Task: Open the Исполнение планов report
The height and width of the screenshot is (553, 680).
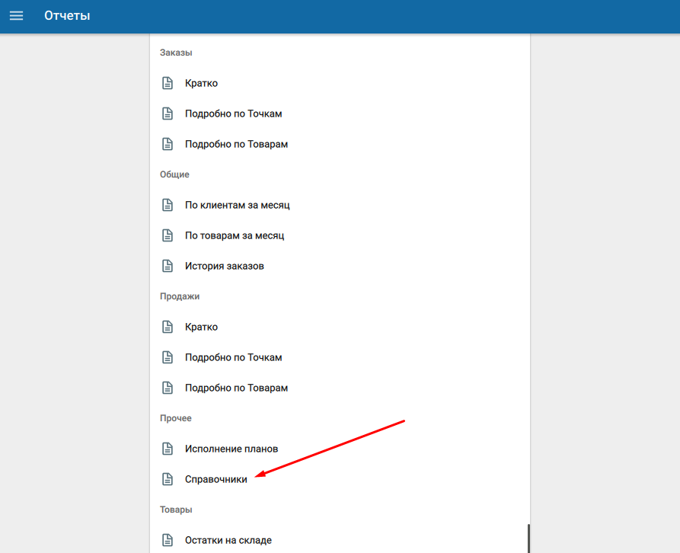Action: (231, 449)
